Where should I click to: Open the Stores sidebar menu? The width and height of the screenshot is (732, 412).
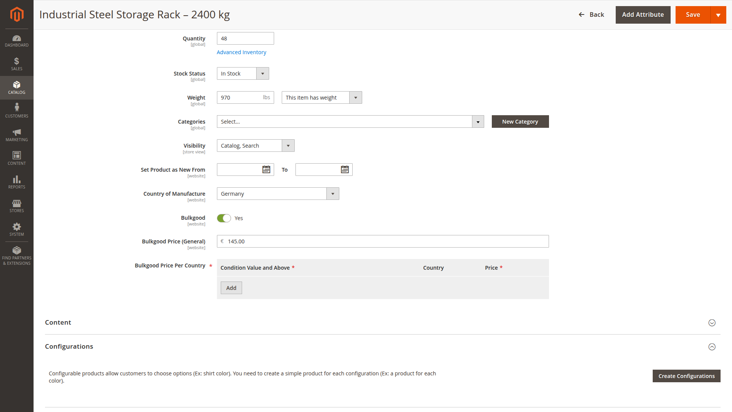[x=17, y=206]
